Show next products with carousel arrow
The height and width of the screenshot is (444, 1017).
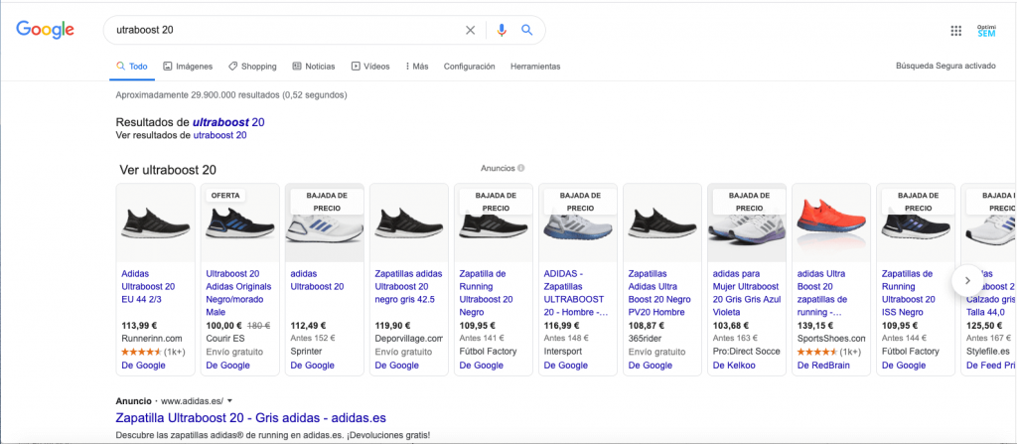(967, 280)
